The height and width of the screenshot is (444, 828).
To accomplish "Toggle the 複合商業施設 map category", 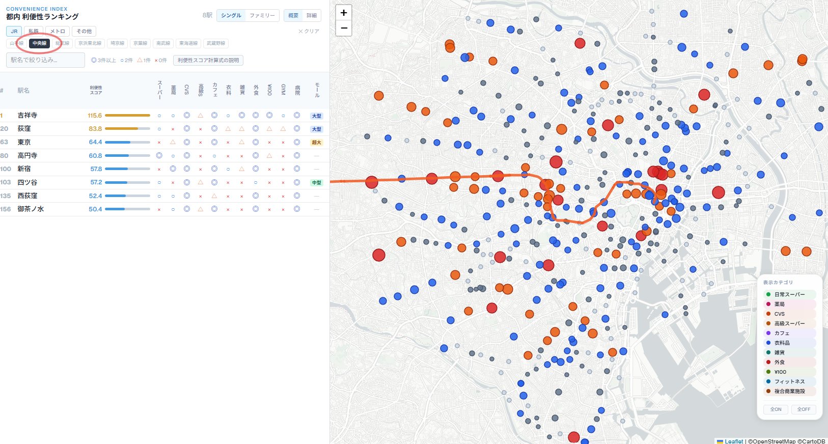I will (789, 391).
